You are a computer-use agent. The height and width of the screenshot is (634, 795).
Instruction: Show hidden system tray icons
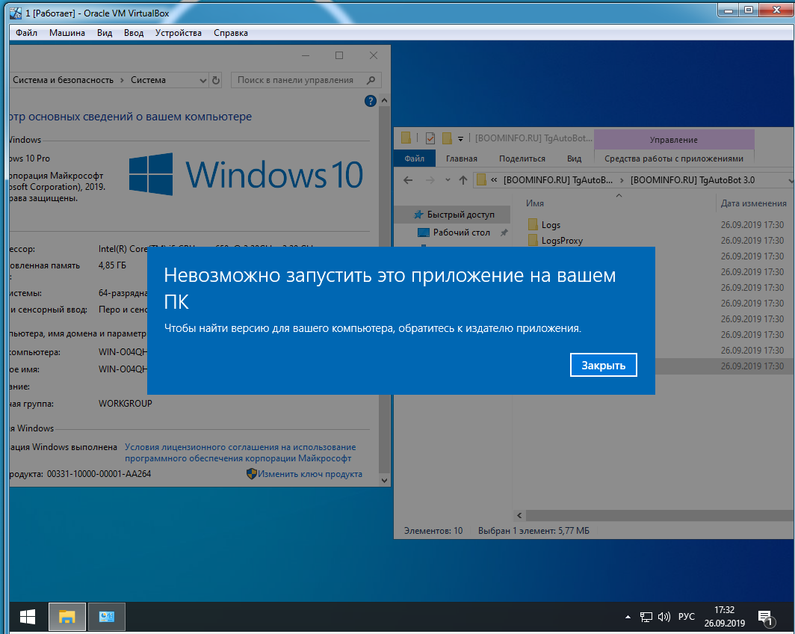[x=628, y=617]
